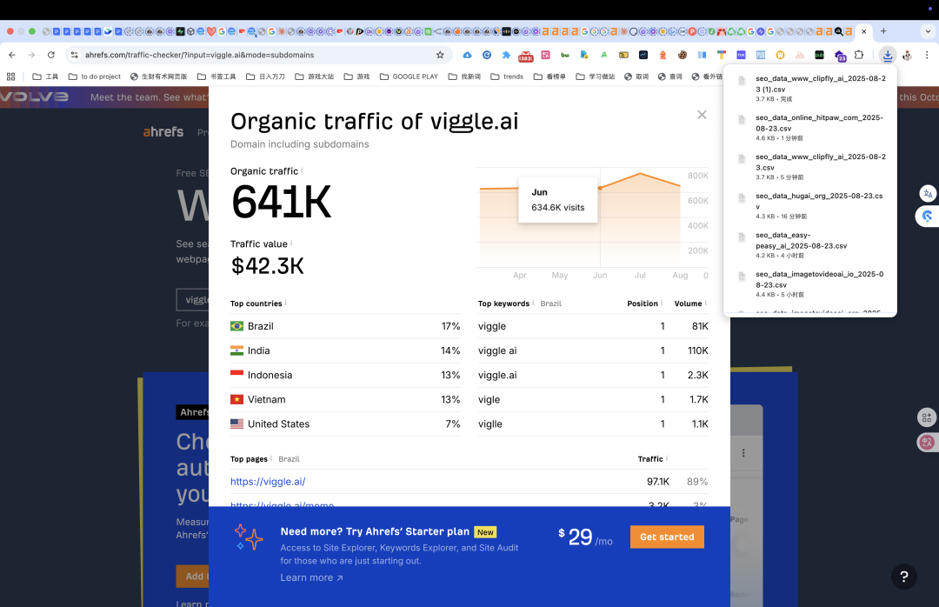
Task: Click the info icon beside Volume header
Action: coord(705,303)
